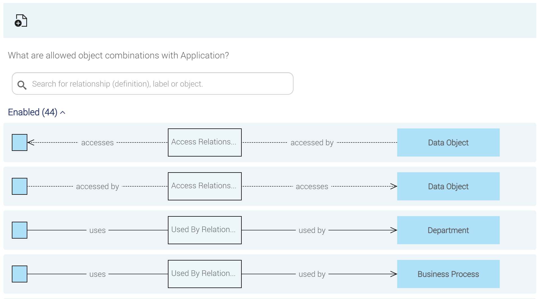Open Access Relations box in second row

(x=205, y=186)
